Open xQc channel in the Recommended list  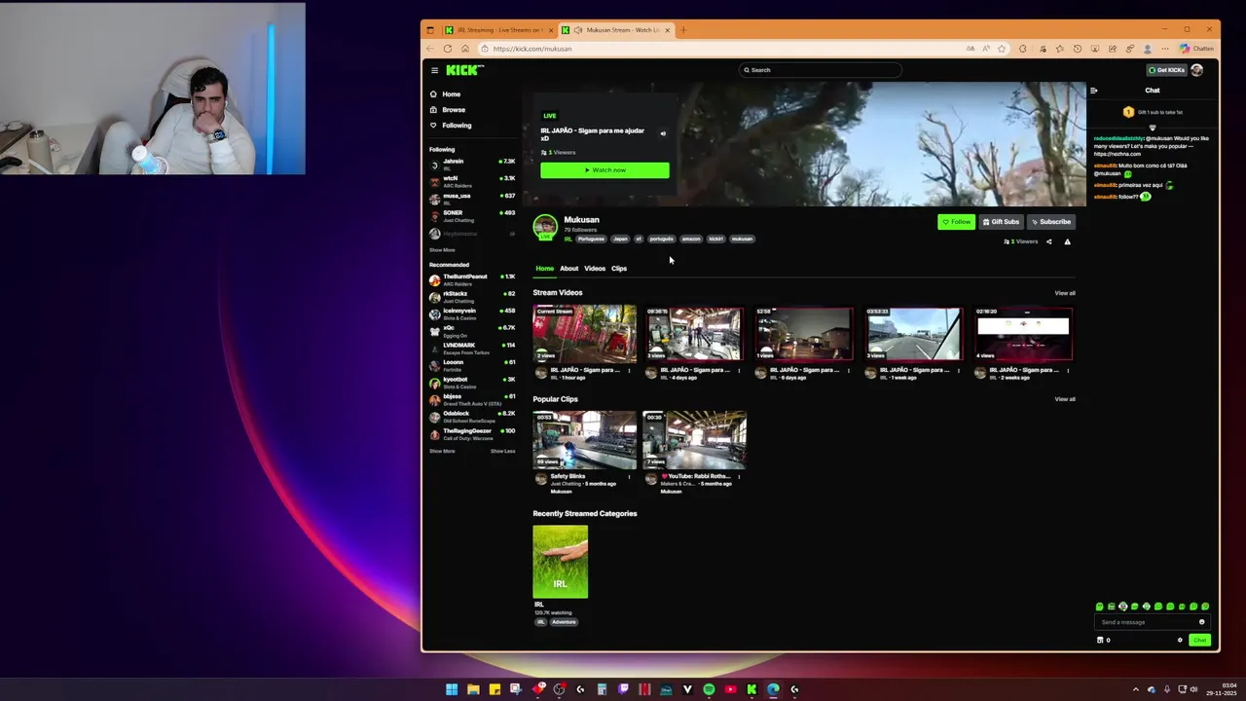(x=472, y=331)
